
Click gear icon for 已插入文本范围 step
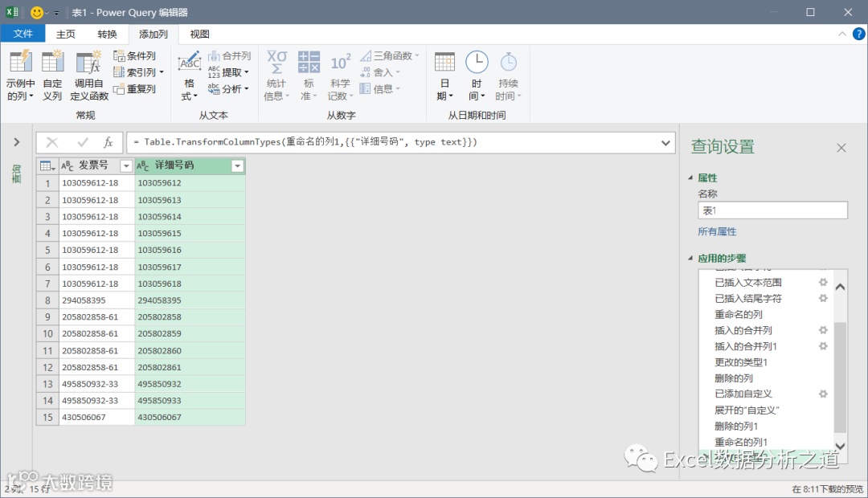pos(823,282)
